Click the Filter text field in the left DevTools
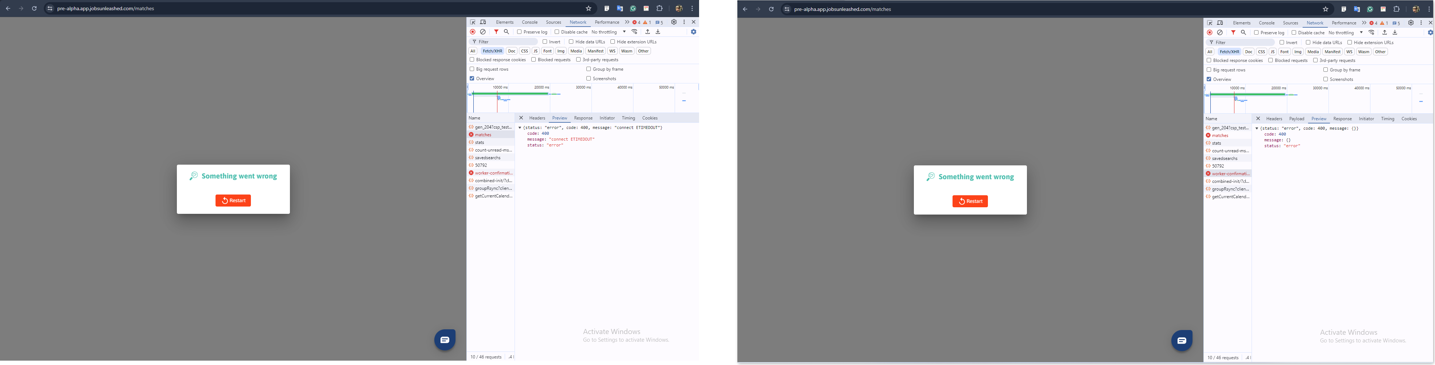Screen dimensions: 1435x365 point(504,42)
